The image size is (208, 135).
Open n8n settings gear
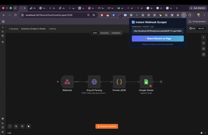(x=3, y=132)
